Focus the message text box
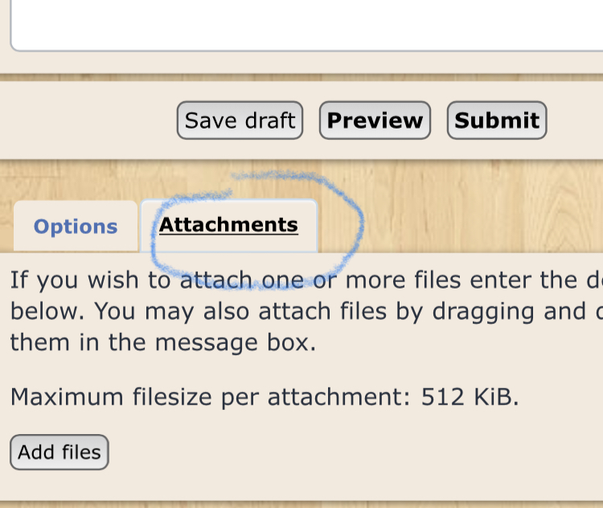Image resolution: width=603 pixels, height=508 pixels. (x=308, y=25)
